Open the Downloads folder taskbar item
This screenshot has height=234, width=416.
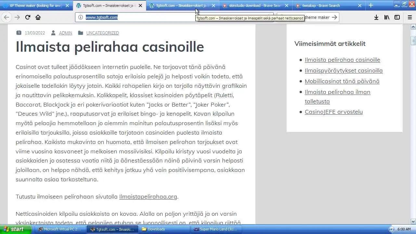pos(164,229)
